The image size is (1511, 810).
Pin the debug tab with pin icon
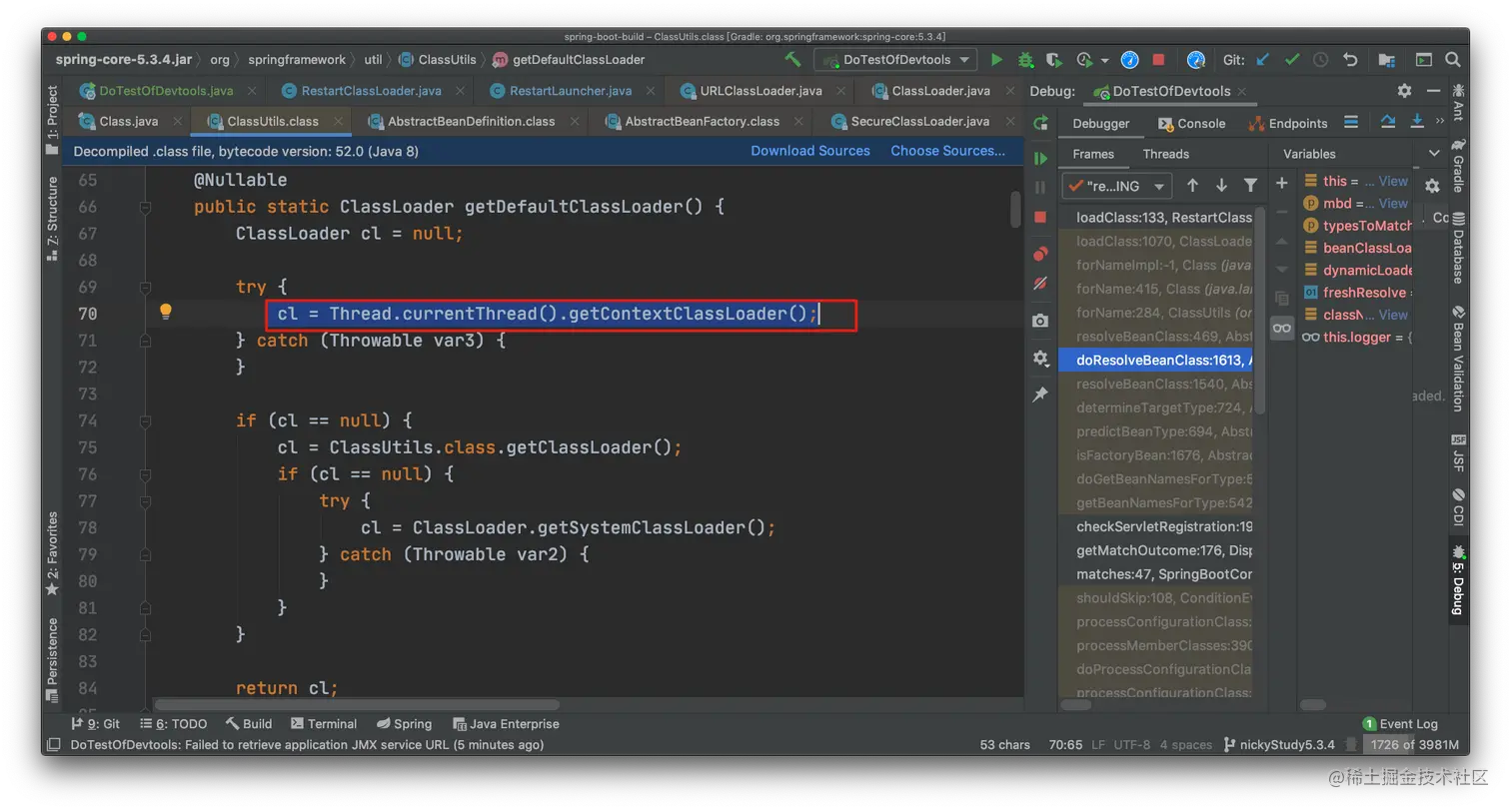tap(1040, 395)
